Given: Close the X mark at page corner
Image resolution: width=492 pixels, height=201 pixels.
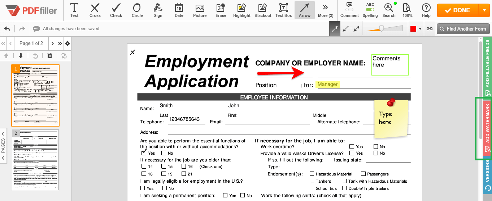Looking at the screenshot, I should click(x=132, y=52).
